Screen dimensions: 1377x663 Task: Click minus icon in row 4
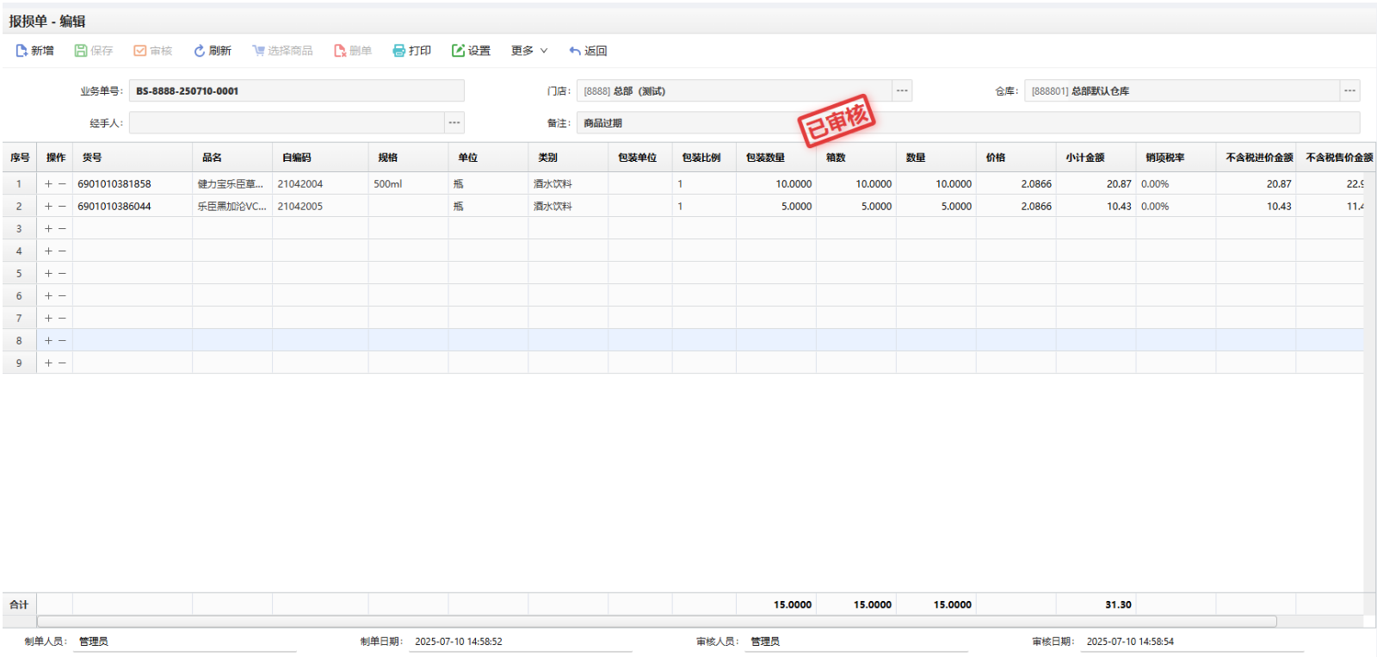[62, 251]
